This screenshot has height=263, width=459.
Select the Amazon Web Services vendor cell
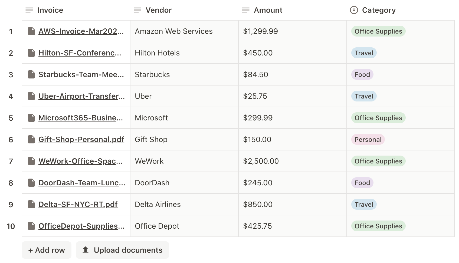click(184, 31)
